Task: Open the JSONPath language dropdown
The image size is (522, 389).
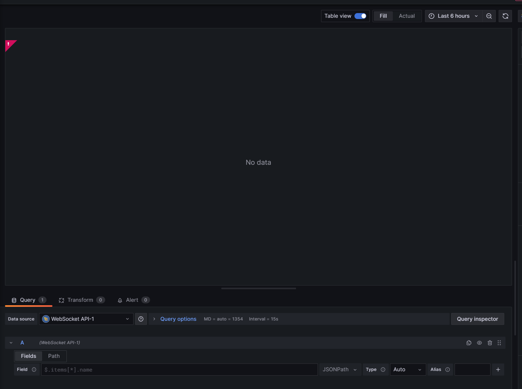Action: point(340,369)
